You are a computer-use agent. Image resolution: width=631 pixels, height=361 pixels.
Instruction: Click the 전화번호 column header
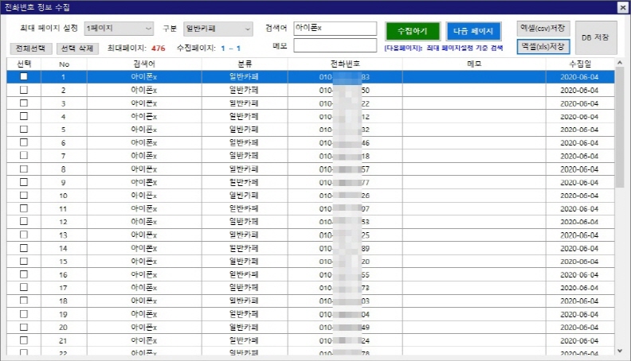345,64
